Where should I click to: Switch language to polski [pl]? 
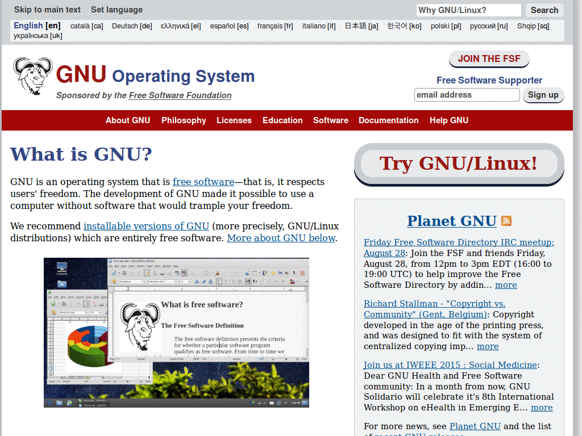pyautogui.click(x=446, y=26)
